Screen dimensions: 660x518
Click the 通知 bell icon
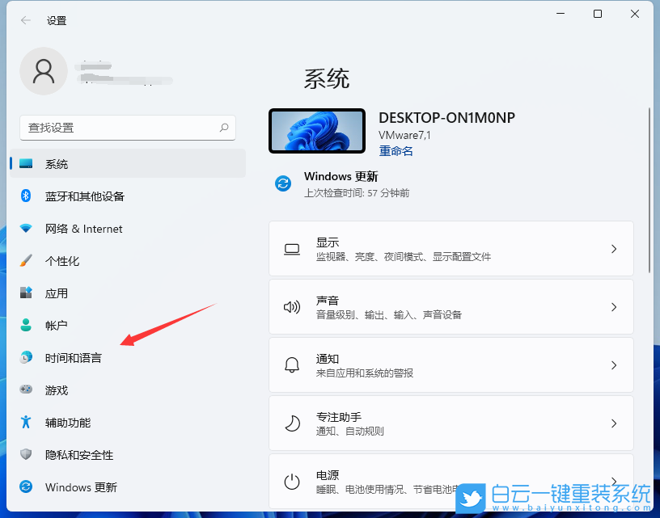(292, 364)
